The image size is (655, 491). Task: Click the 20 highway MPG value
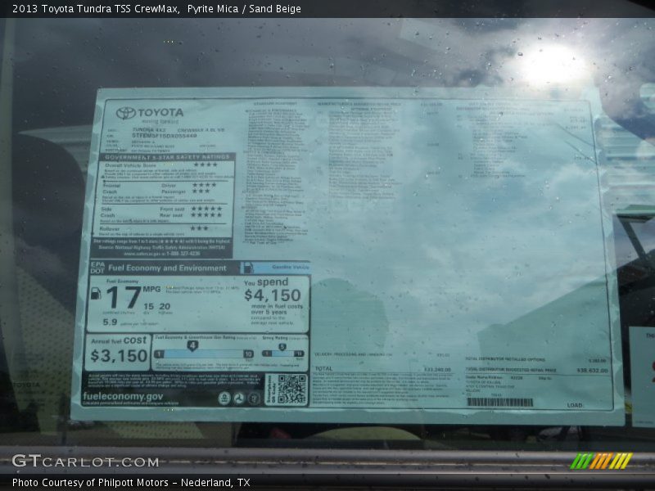click(x=165, y=306)
